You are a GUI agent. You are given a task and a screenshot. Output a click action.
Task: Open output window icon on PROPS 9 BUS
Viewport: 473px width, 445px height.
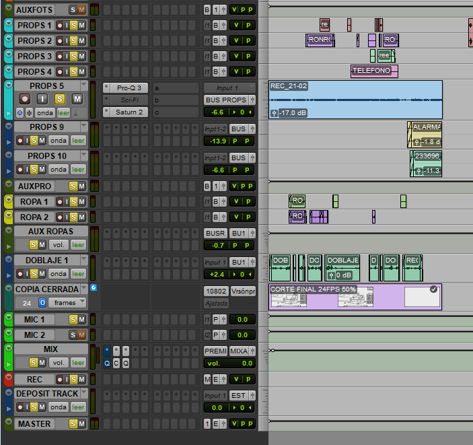(252, 129)
